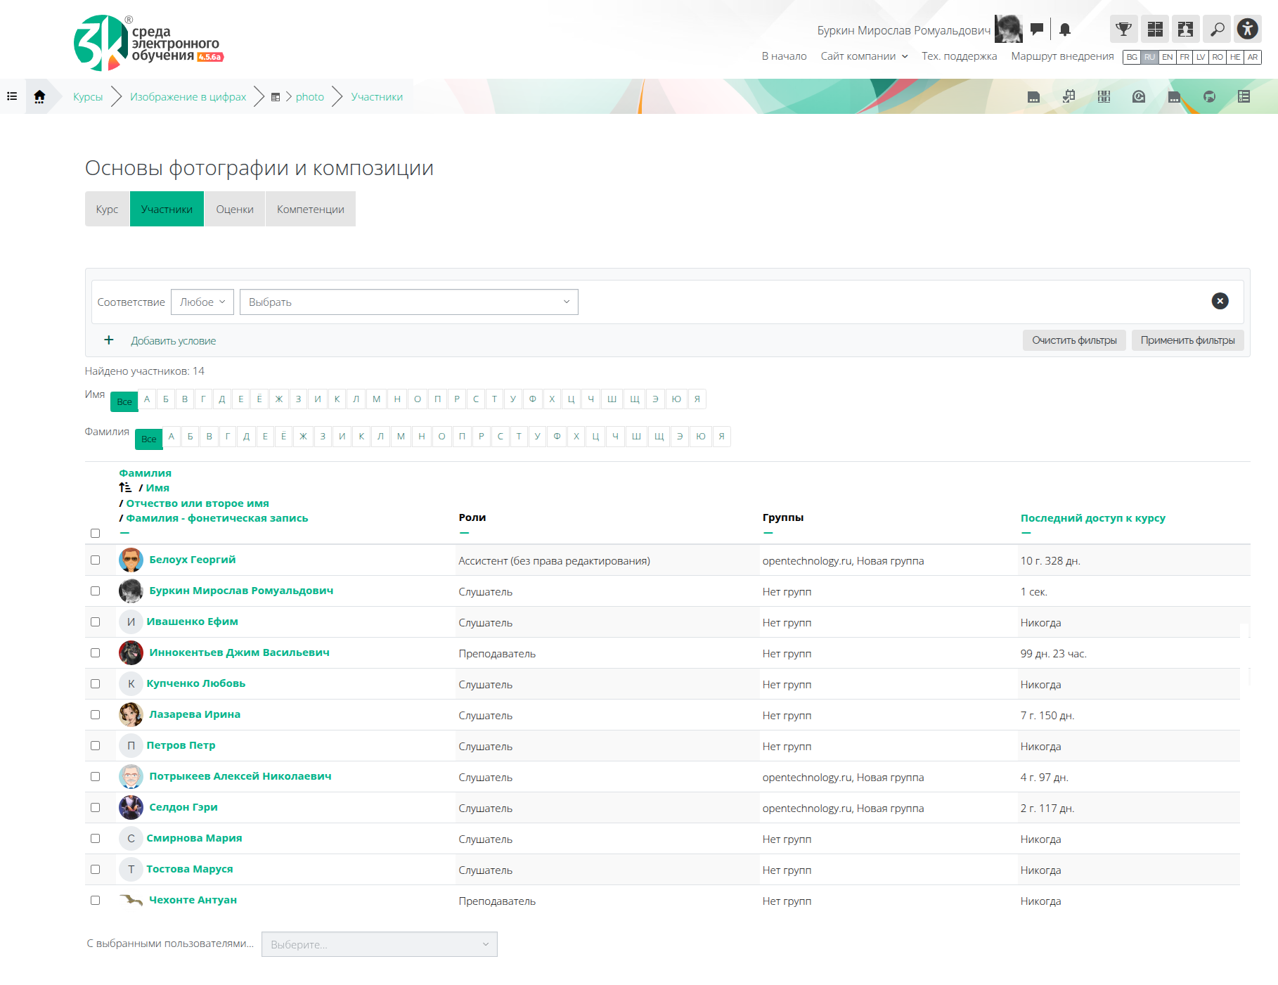1278x985 pixels.
Task: Open the Любое match type dropdown
Action: [x=202, y=302]
